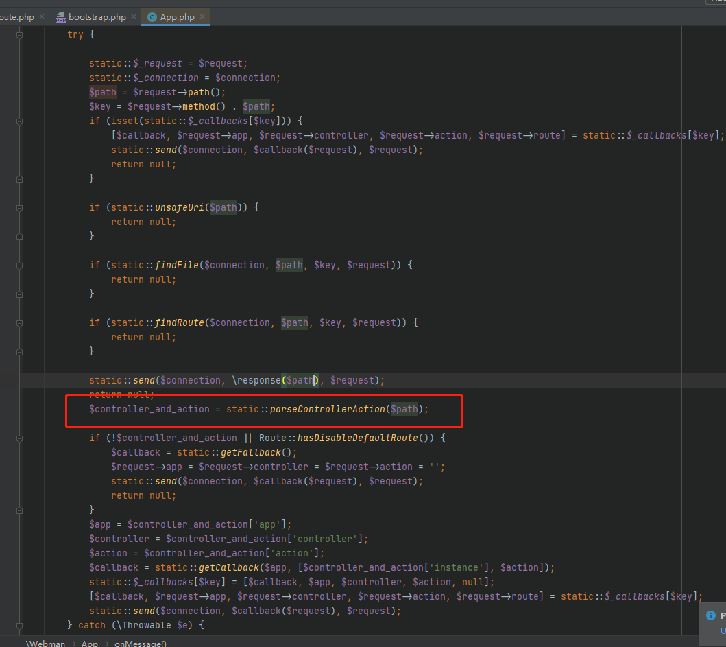Click the getCallback method call

click(229, 567)
